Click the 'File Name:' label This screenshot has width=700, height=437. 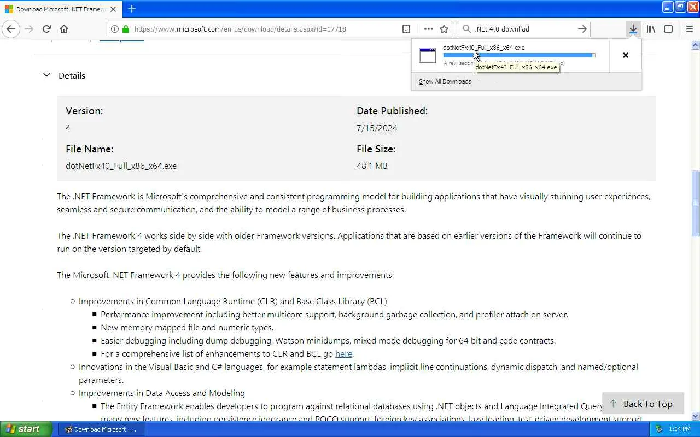point(89,149)
